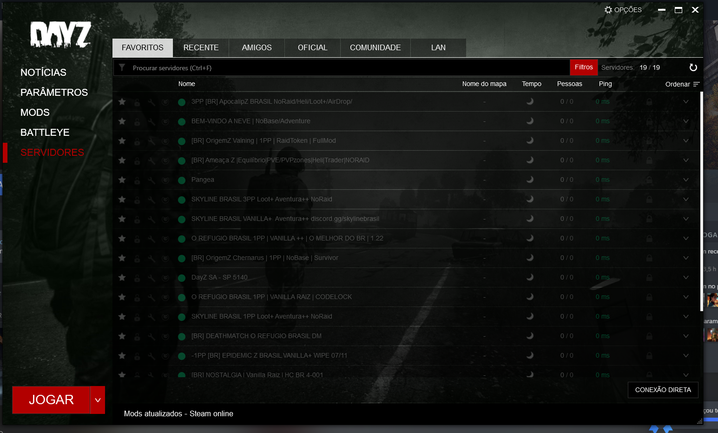This screenshot has width=718, height=433.
Task: Click the padlock icon for BEM-VINDO A NEVE
Action: coord(137,121)
